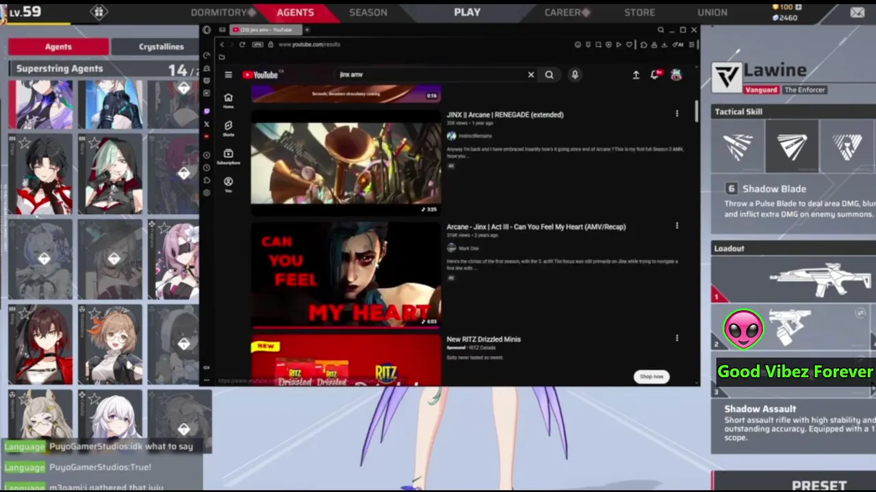Open Arcane Jinx Act III video title link
Viewport: 876px width, 492px height.
point(536,227)
